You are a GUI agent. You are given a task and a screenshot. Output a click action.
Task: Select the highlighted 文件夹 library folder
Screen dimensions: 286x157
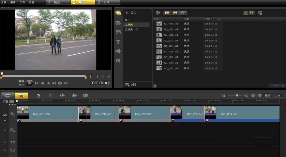tap(136, 24)
